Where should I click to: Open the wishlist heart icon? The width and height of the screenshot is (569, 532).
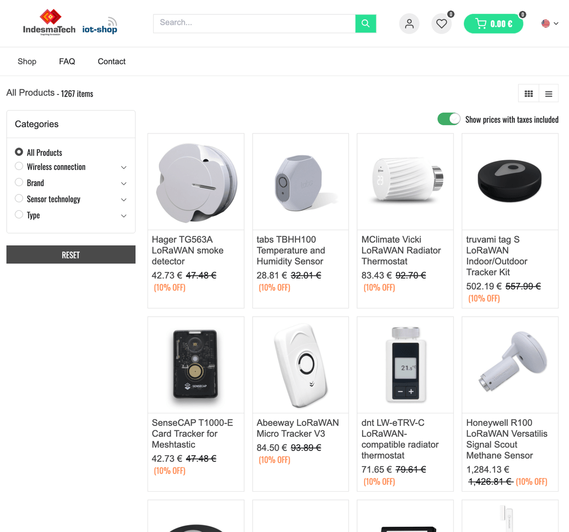tap(441, 24)
